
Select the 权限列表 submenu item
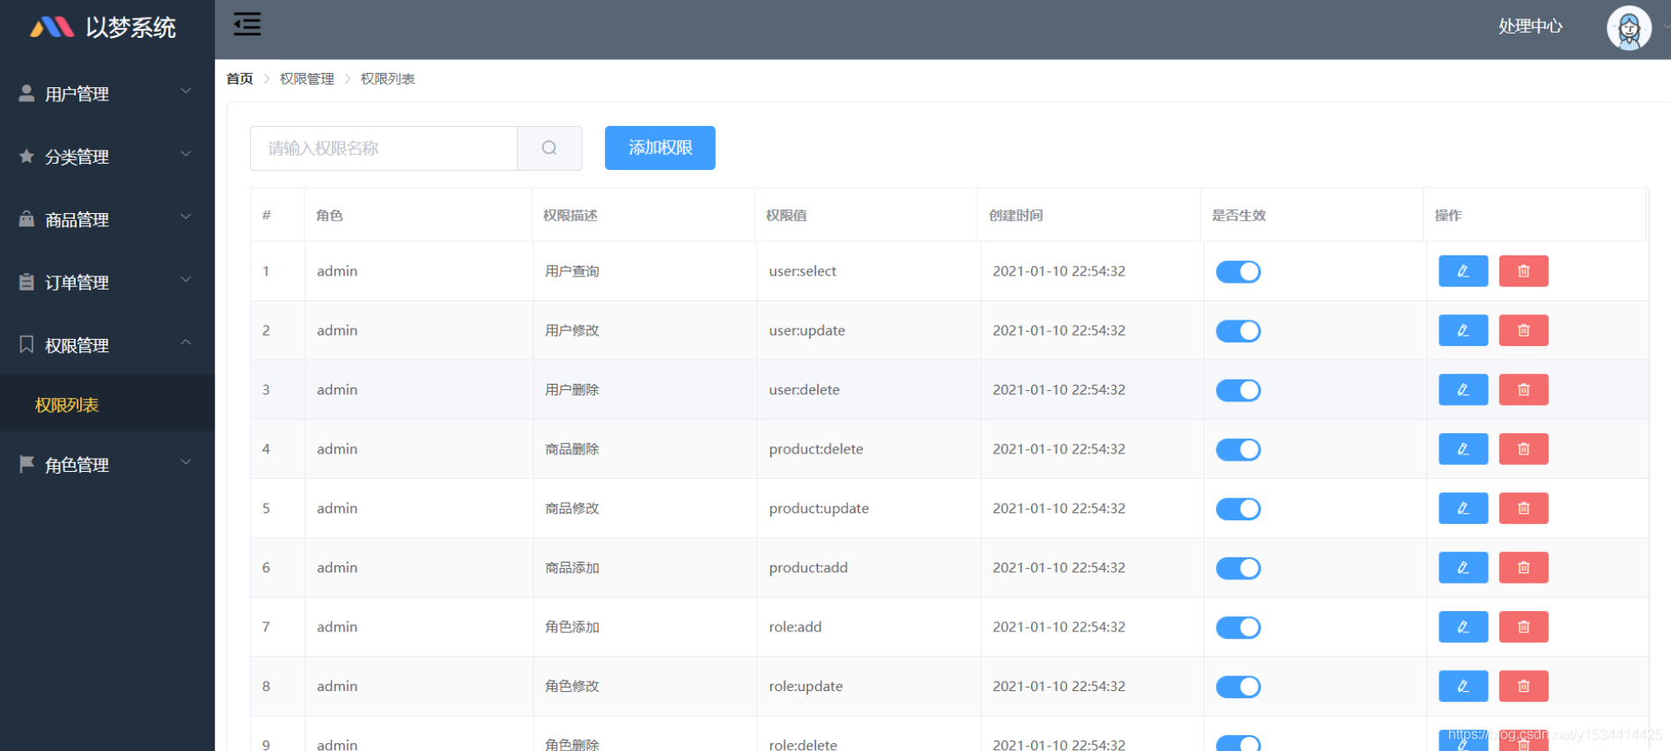107,404
